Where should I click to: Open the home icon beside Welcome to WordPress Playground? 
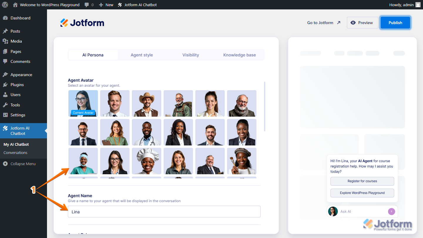click(x=15, y=5)
